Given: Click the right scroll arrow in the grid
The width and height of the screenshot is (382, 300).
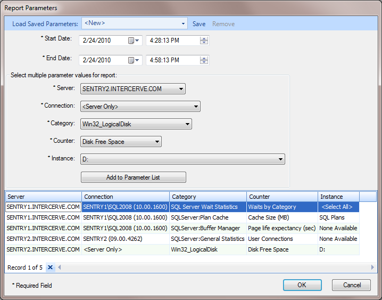Looking at the screenshot, I should 372,267.
